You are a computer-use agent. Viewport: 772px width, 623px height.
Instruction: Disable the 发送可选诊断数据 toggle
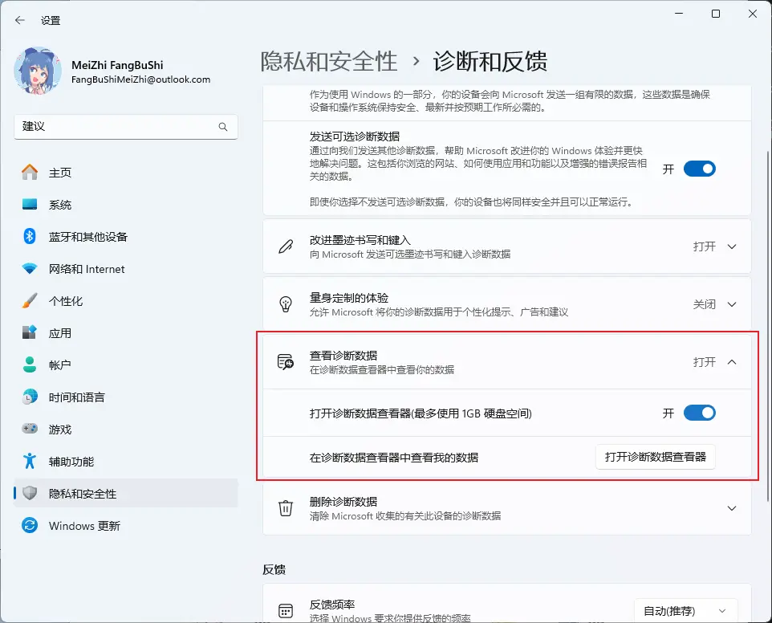[x=698, y=169]
